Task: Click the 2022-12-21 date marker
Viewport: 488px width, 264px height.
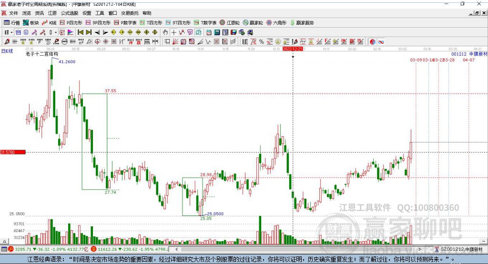Action: click(293, 49)
